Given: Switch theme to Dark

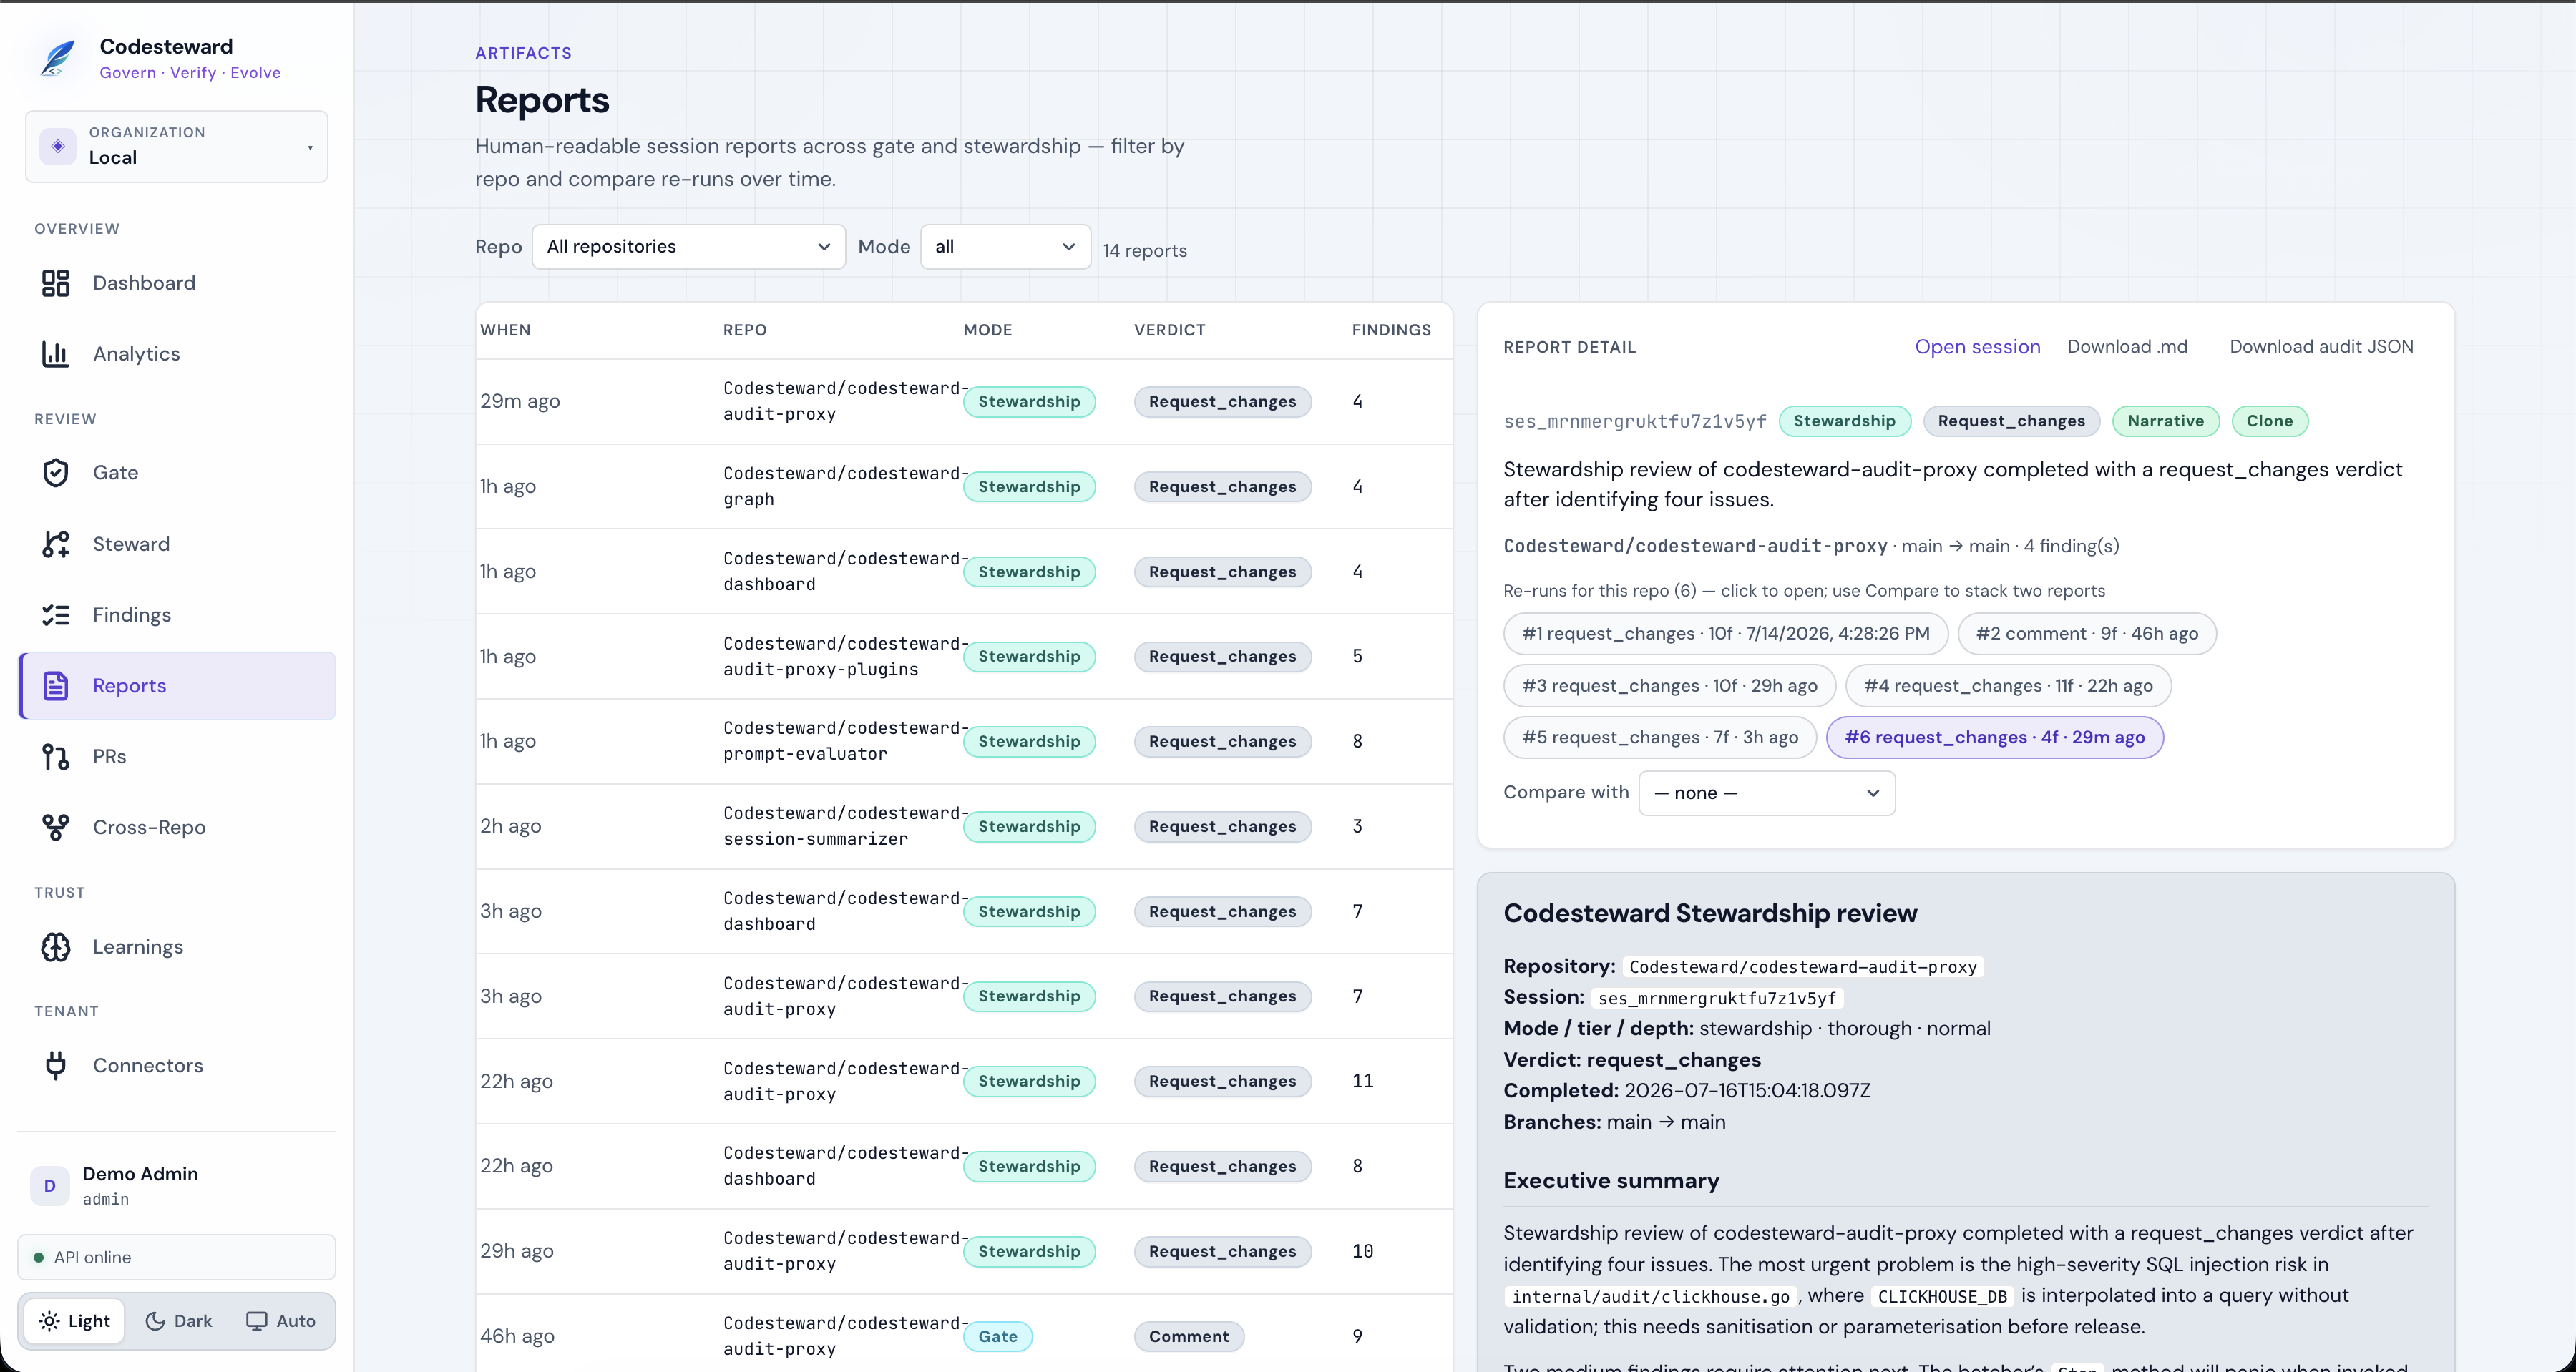Looking at the screenshot, I should tap(179, 1321).
